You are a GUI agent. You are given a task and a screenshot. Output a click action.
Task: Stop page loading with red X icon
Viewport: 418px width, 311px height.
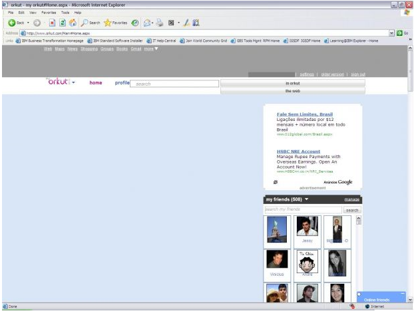coord(52,23)
